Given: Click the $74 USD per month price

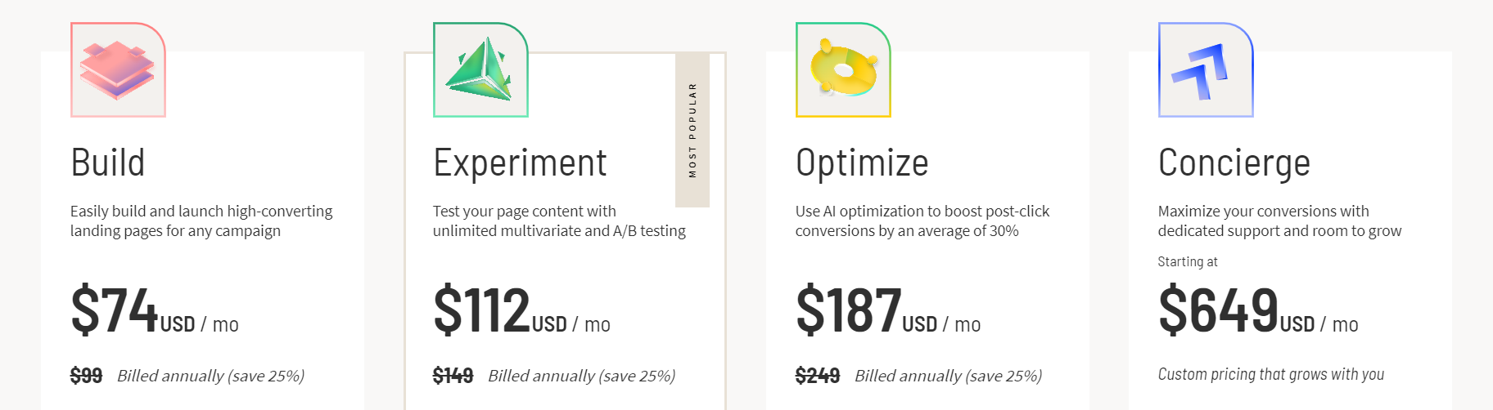Looking at the screenshot, I should click(x=155, y=310).
